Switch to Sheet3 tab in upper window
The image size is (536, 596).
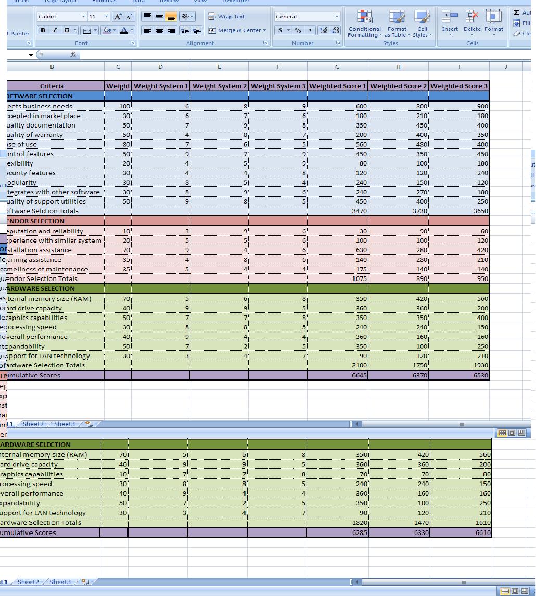[64, 424]
